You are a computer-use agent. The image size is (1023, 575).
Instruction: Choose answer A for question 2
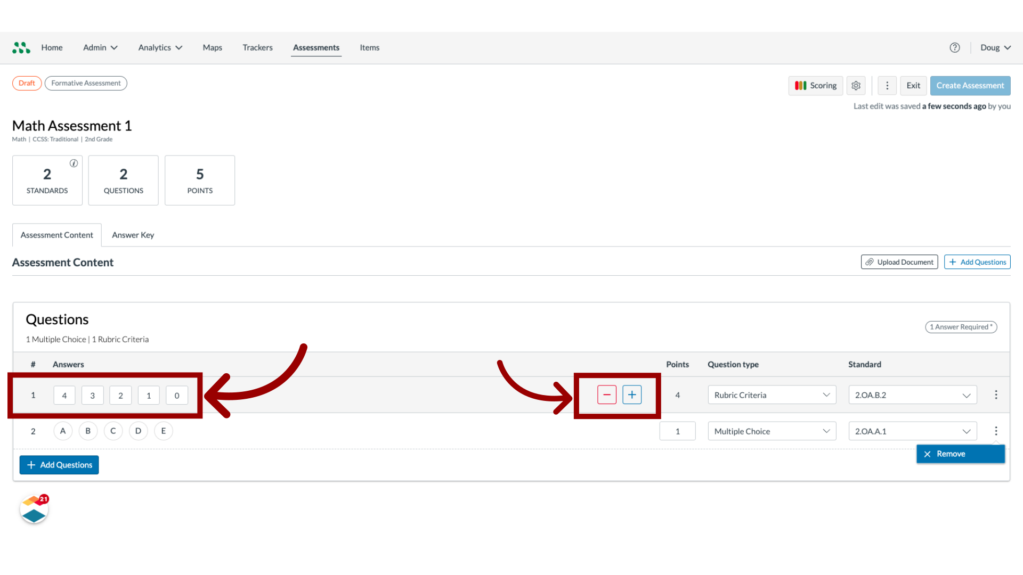point(63,431)
